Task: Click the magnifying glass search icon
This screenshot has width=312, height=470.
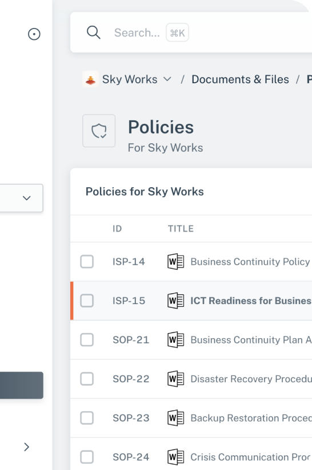Action: [93, 33]
